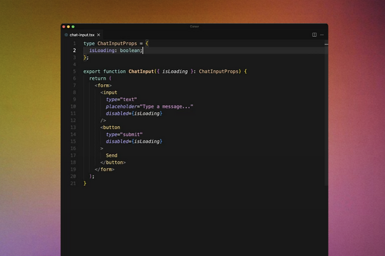The width and height of the screenshot is (385, 256).
Task: Click line number 5 in the gutter
Action: pos(74,71)
